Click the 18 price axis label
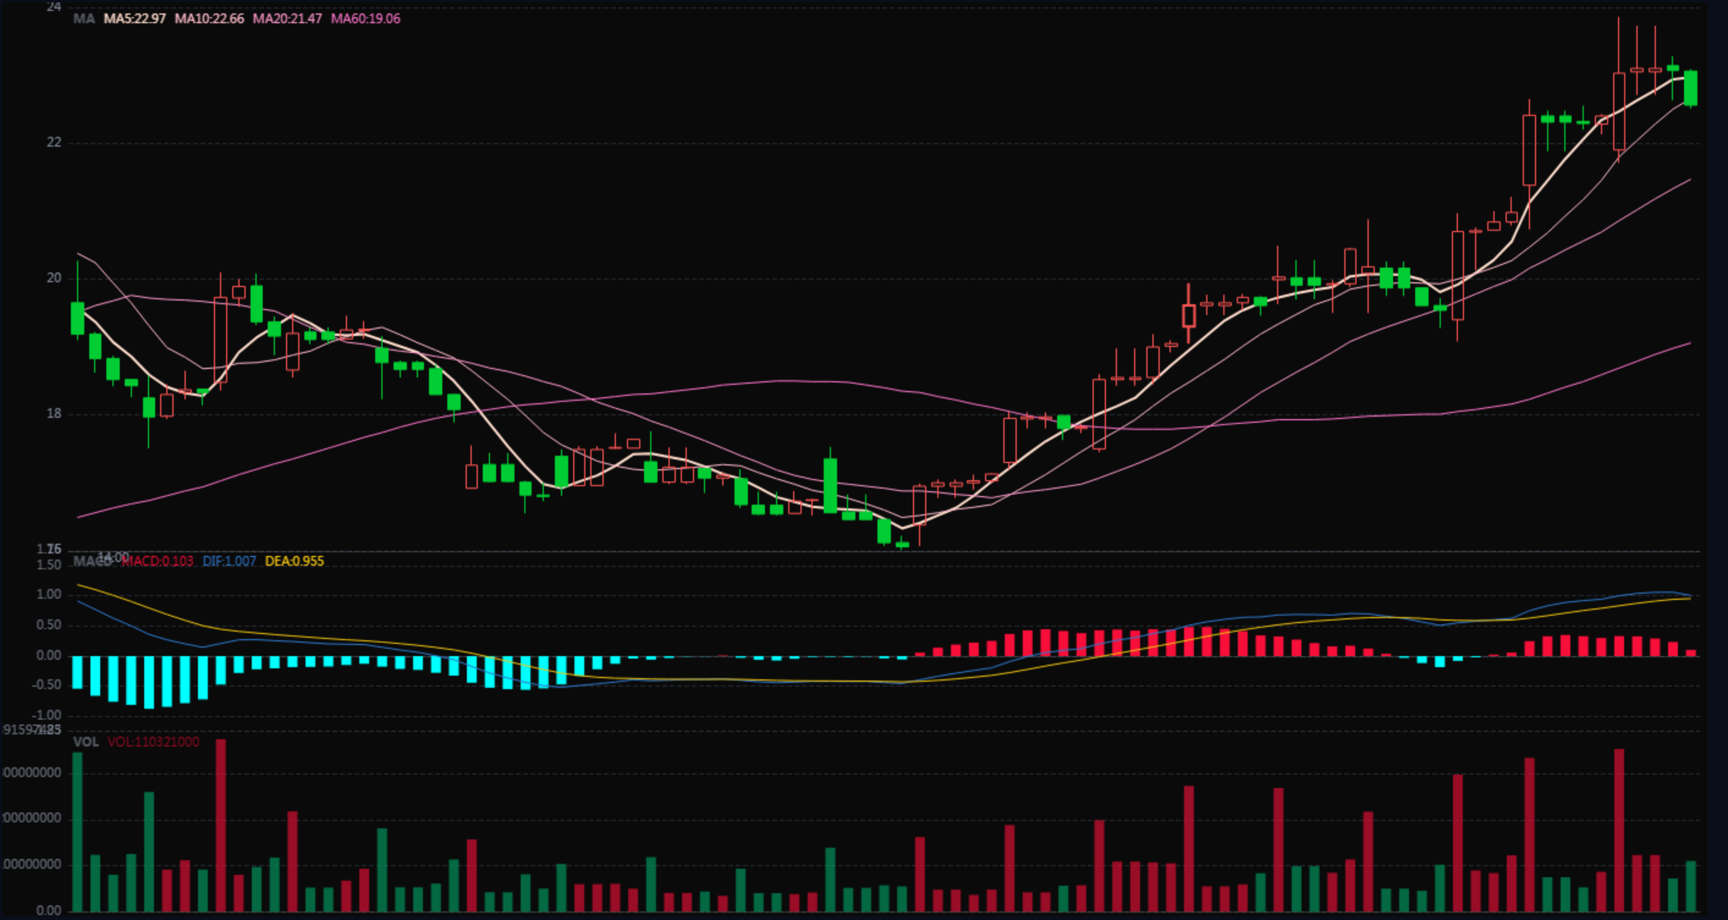Screen dimensions: 1728x920 point(54,414)
